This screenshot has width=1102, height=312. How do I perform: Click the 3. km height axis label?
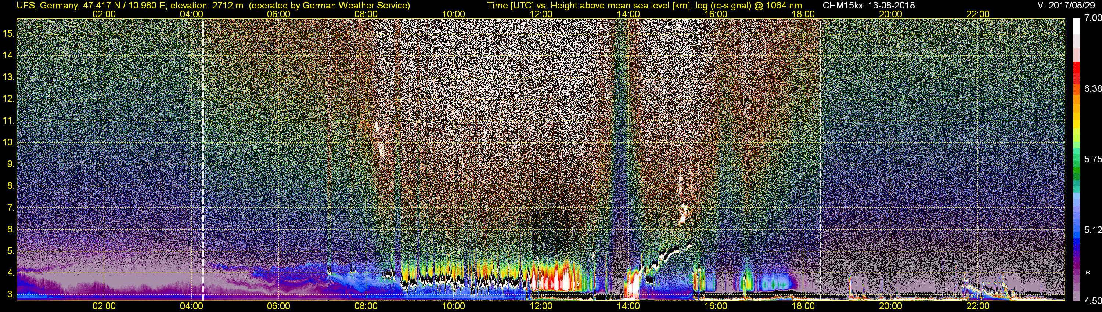tap(11, 294)
